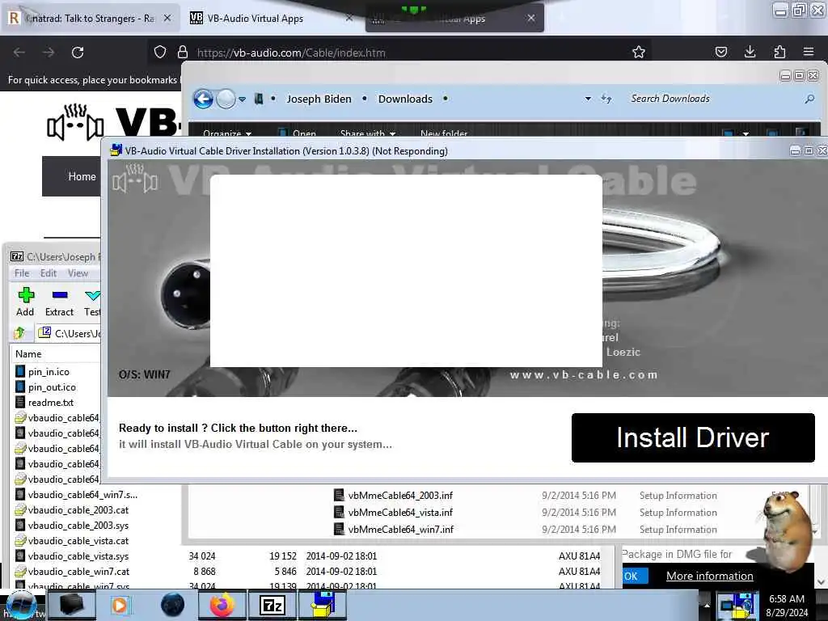Open Explorer recent locations dropdown arrow
This screenshot has width=828, height=621.
pyautogui.click(x=242, y=99)
